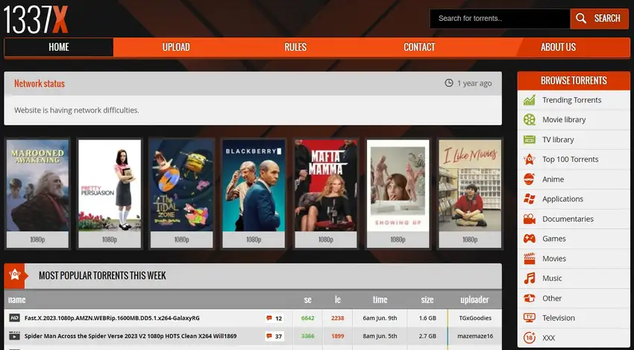Screen dimensions: 634x350
Task: Click the 1337X site logo
Action: 36,19
